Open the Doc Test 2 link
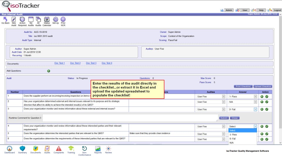Viewport: 282px width, 158px height. tap(75, 63)
